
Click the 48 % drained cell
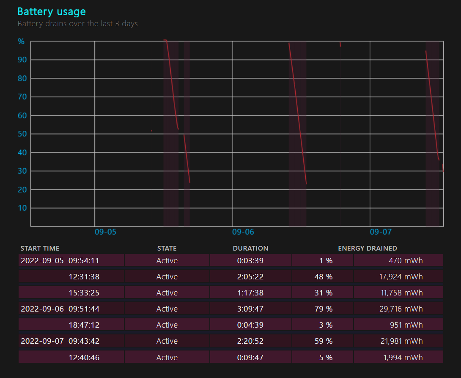(323, 276)
